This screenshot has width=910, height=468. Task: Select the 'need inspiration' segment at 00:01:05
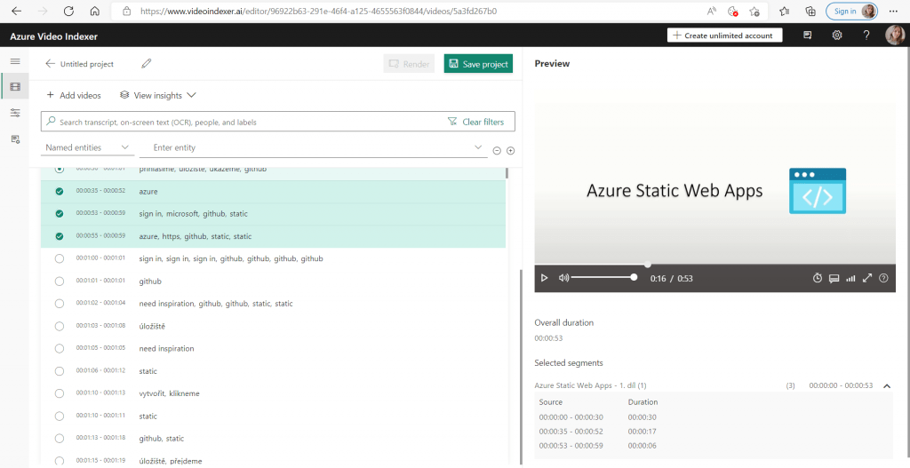point(60,348)
